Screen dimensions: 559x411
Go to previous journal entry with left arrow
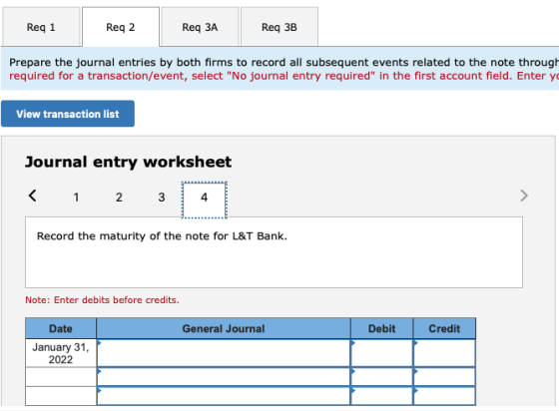pyautogui.click(x=32, y=196)
